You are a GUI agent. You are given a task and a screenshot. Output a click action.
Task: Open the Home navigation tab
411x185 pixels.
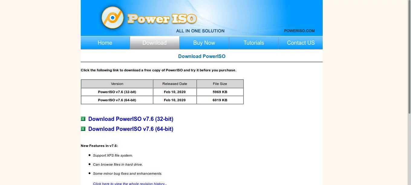105,43
